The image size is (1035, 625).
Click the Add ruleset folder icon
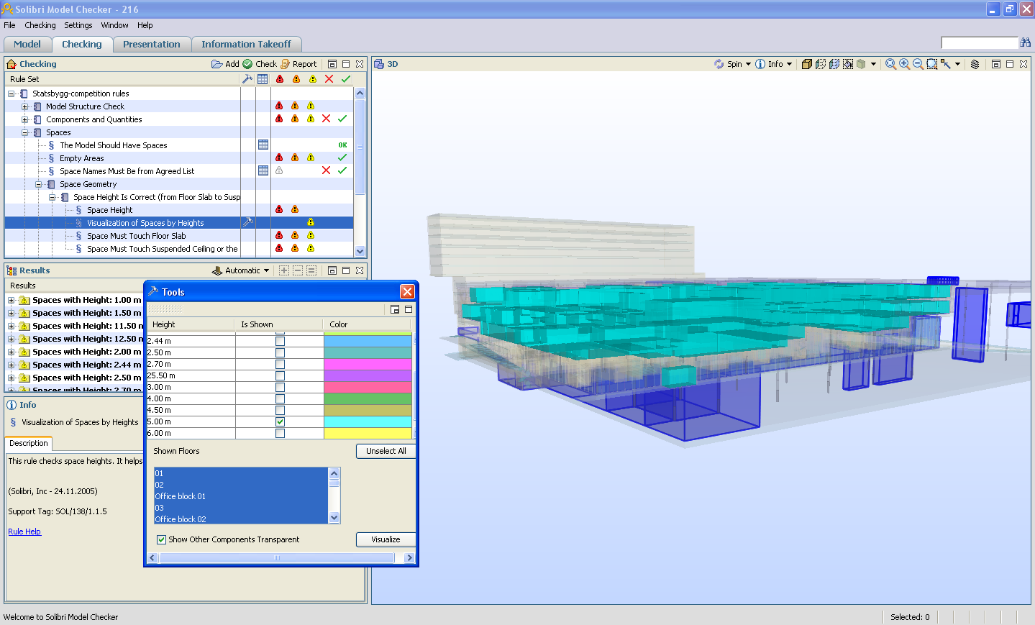point(216,64)
